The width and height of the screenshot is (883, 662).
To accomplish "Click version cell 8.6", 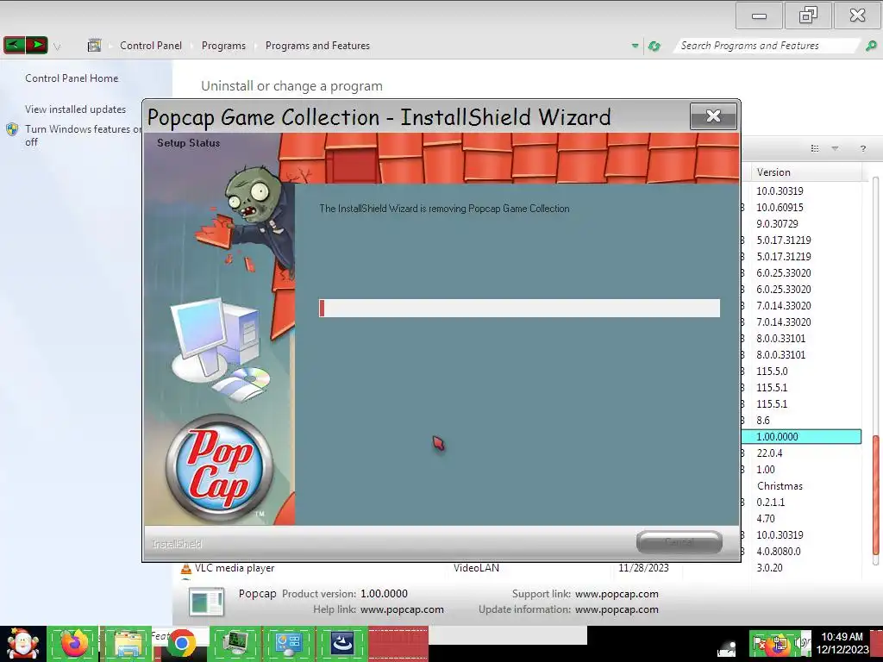I will point(762,420).
